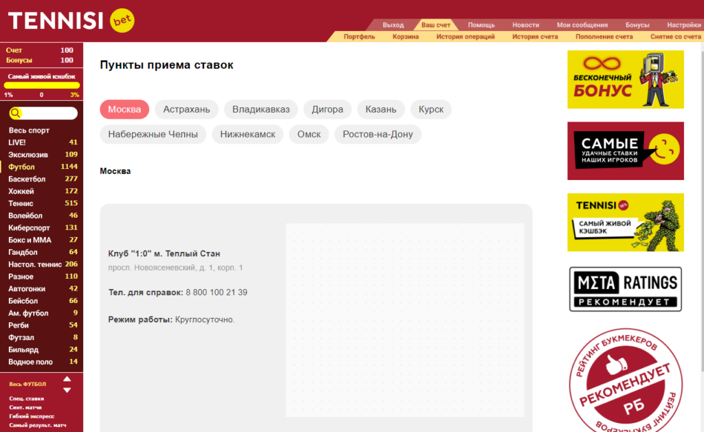The width and height of the screenshot is (704, 432).
Task: Select the Дигора city filter
Action: (327, 109)
